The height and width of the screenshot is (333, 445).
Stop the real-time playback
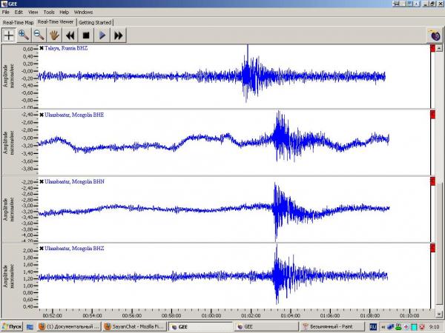[86, 36]
